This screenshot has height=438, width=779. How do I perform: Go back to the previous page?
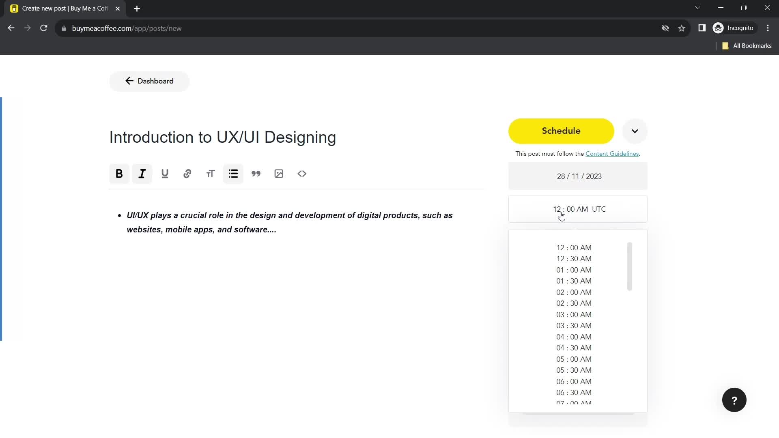click(x=11, y=28)
